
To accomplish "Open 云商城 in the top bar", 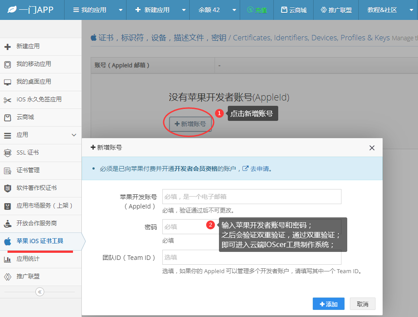I will click(x=294, y=10).
